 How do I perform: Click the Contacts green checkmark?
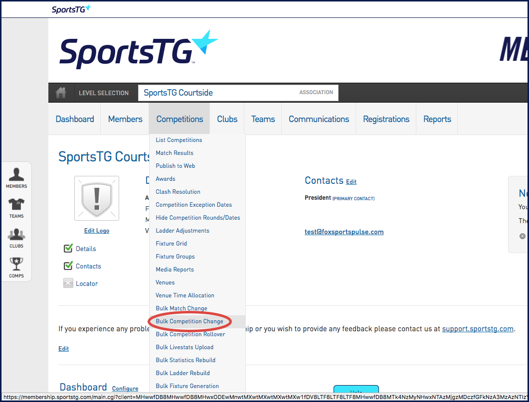click(68, 266)
